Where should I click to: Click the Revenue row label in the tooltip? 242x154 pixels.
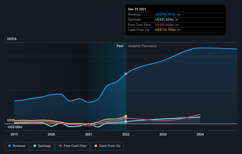click(x=134, y=14)
